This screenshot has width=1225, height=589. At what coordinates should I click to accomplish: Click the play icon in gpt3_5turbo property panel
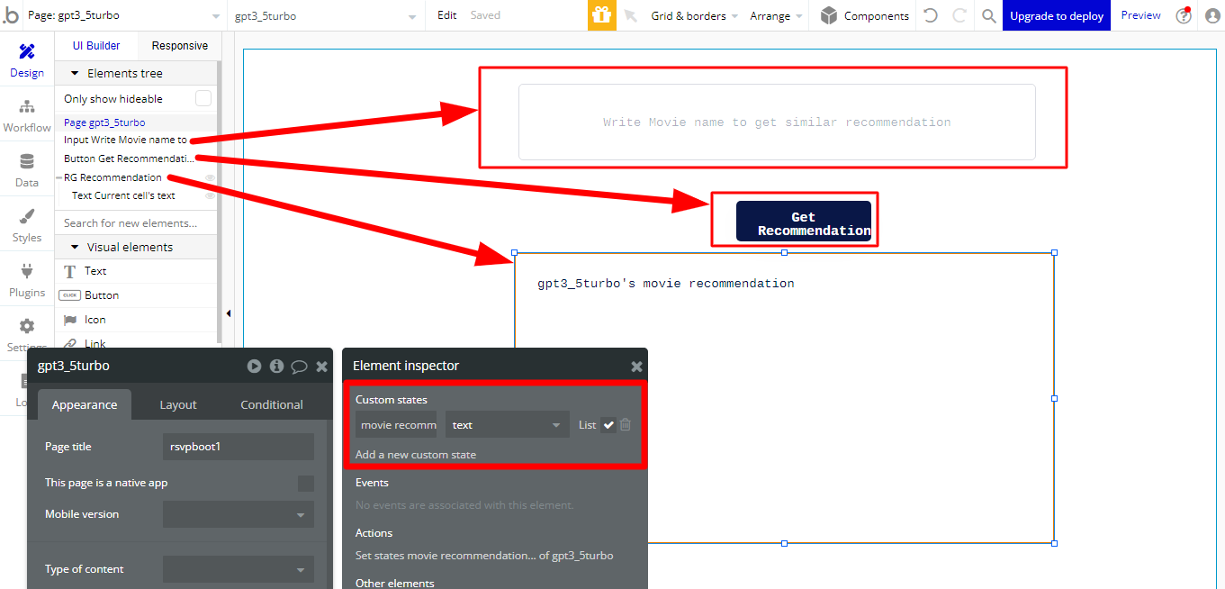[255, 366]
